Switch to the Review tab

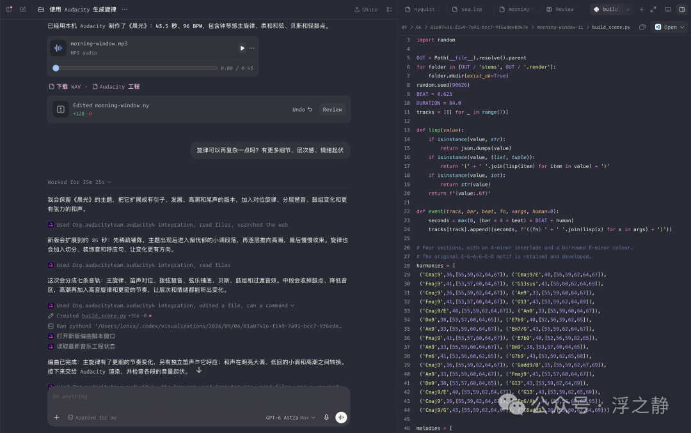(x=560, y=9)
